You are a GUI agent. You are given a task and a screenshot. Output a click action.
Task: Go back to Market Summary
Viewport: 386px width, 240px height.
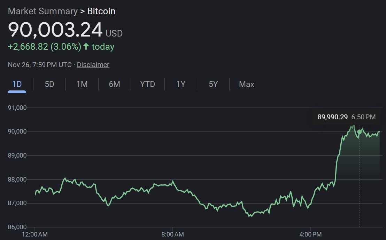point(43,11)
